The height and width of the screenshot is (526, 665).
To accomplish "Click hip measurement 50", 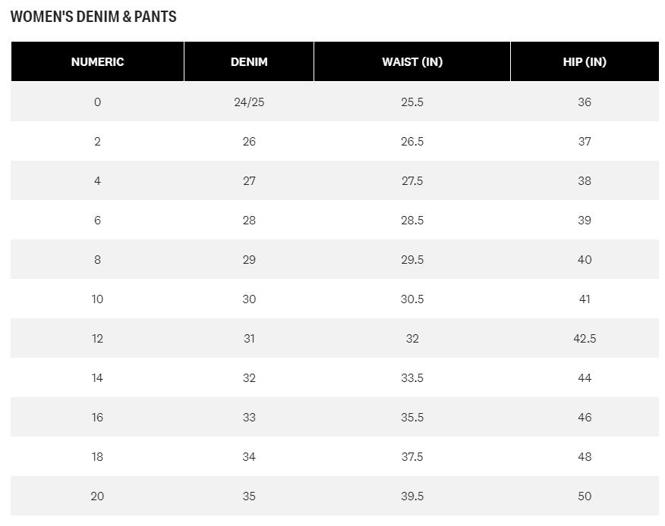I will tap(585, 496).
